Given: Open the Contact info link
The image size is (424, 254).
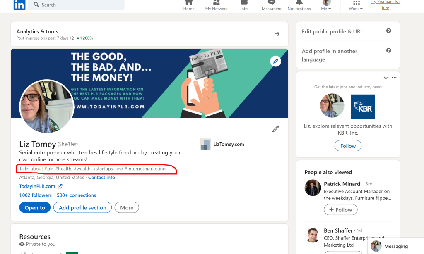Looking at the screenshot, I should click(101, 178).
